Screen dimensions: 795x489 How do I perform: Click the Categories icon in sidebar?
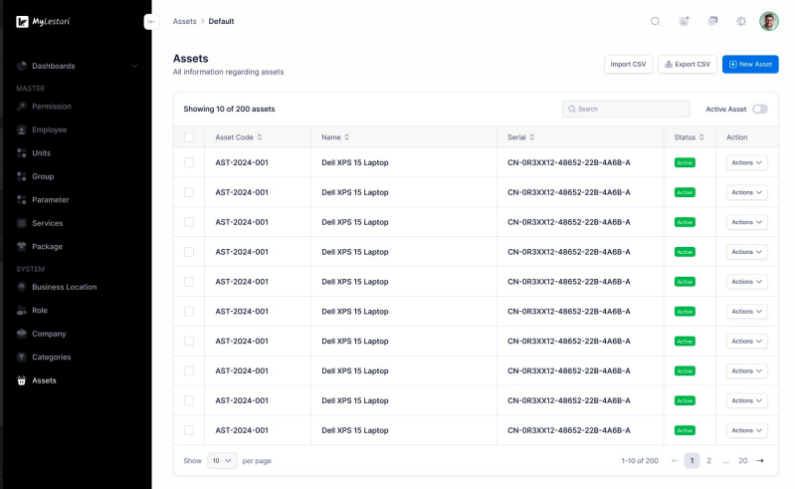[x=21, y=358]
